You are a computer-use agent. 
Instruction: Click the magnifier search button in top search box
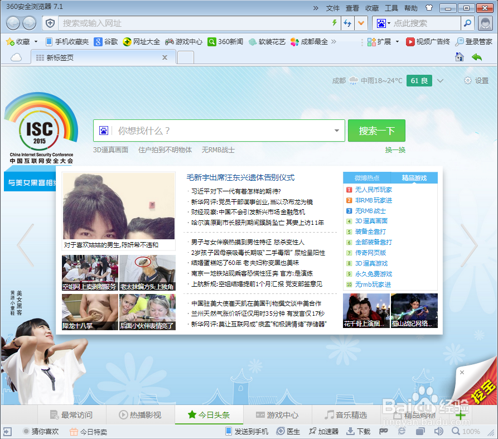tap(467, 23)
